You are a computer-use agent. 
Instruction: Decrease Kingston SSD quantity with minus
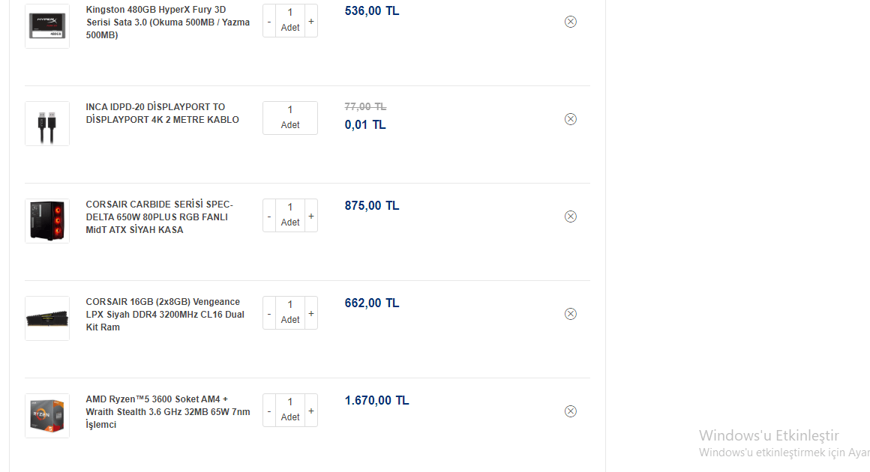pos(269,21)
